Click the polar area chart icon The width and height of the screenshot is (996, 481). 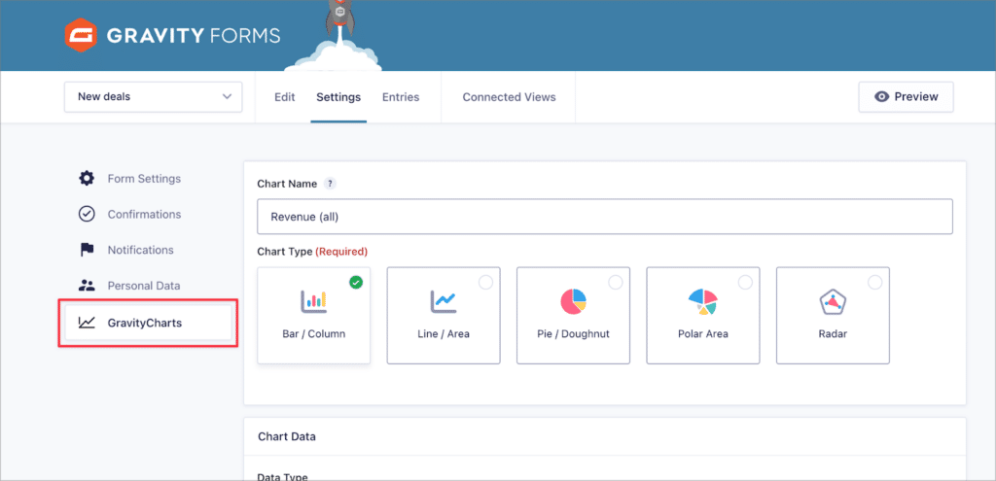(703, 302)
